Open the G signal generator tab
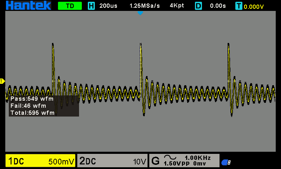Image resolution: width=281 pixels, height=169 pixels. 155,161
